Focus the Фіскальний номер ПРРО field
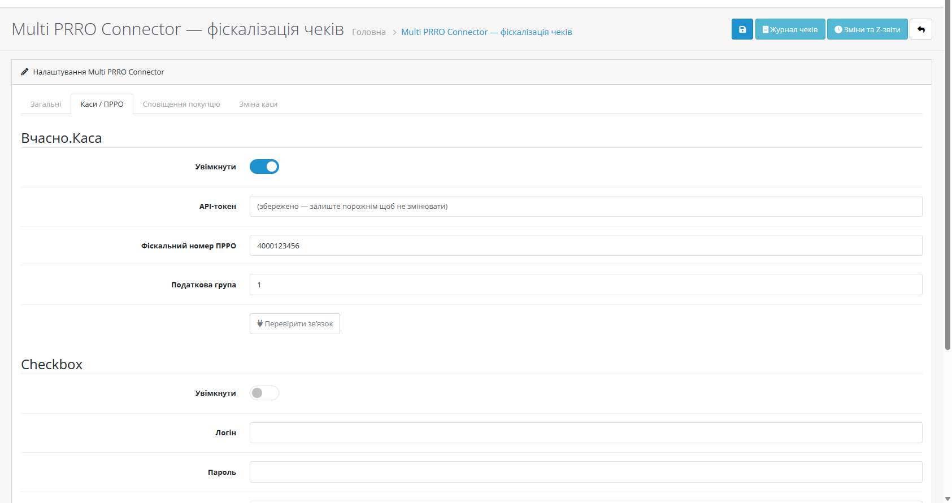The width and height of the screenshot is (952, 503). [586, 246]
